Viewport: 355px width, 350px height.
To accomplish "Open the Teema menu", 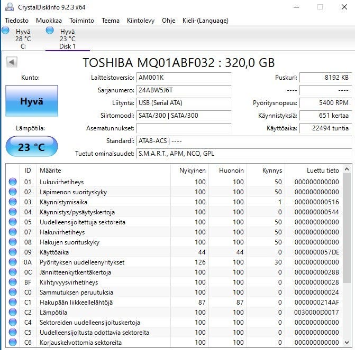I will pyautogui.click(x=111, y=21).
